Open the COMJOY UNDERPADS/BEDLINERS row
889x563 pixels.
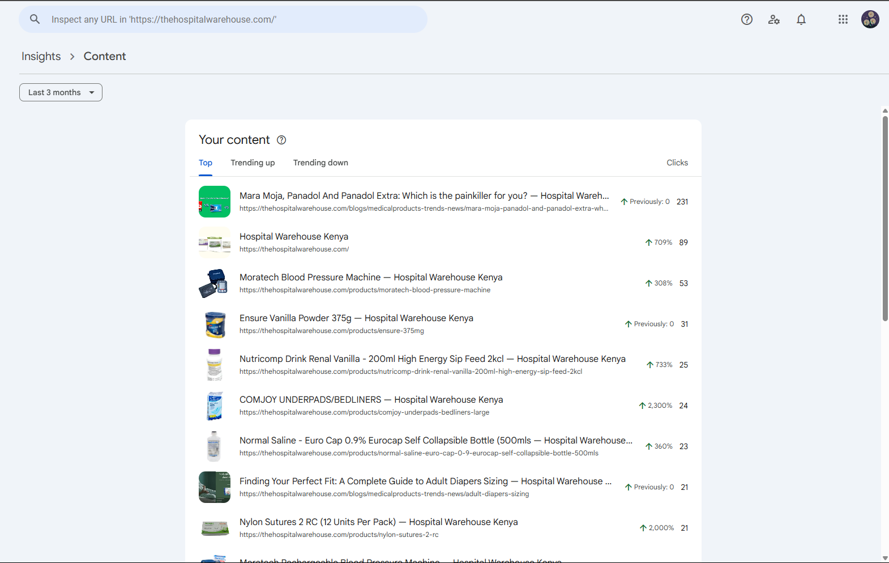click(x=443, y=406)
